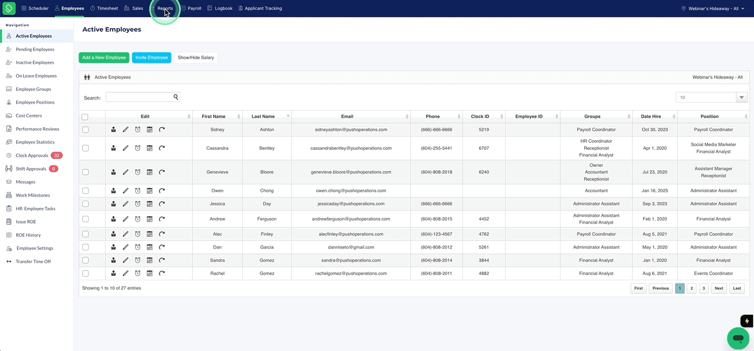This screenshot has height=351, width=754.
Task: Click Owen Chong's circular arrow icon
Action: pos(162,191)
